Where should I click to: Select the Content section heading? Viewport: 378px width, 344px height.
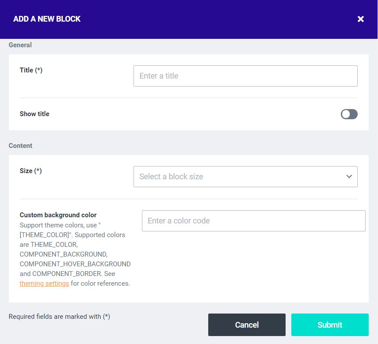(x=20, y=146)
